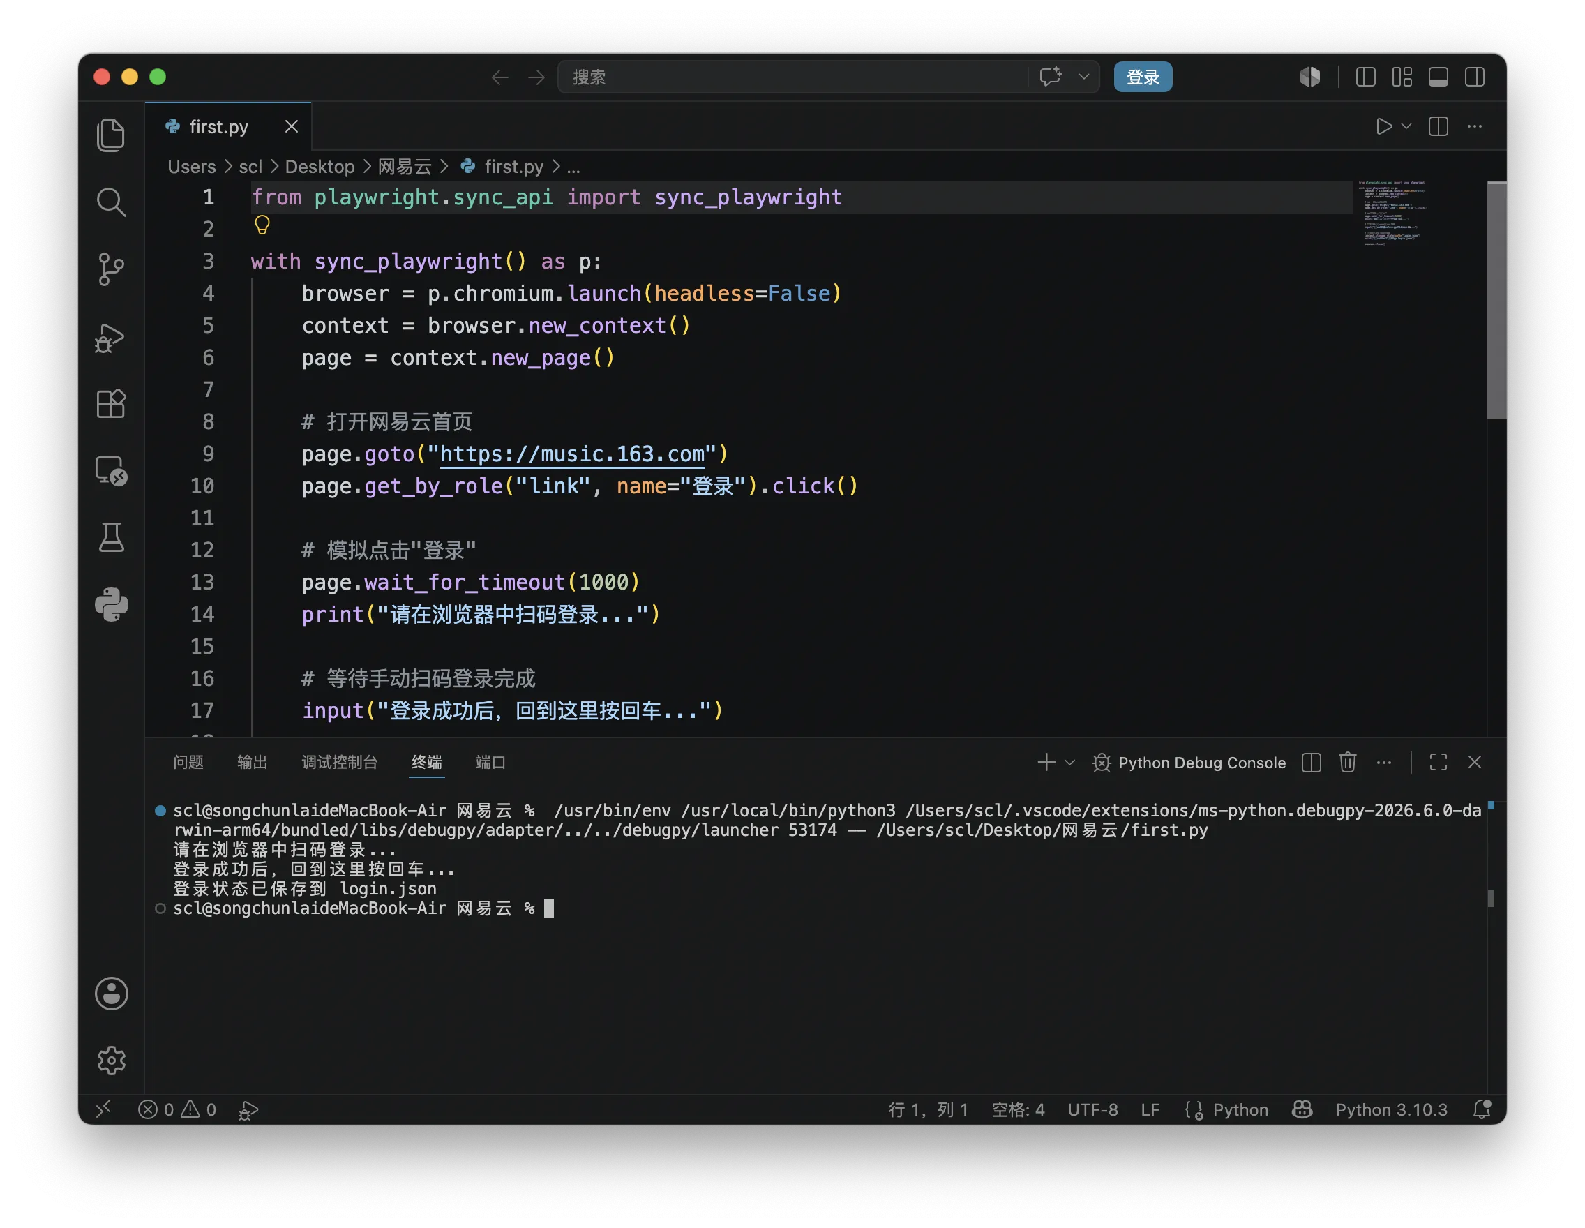Click the navigate back arrow

click(x=500, y=77)
